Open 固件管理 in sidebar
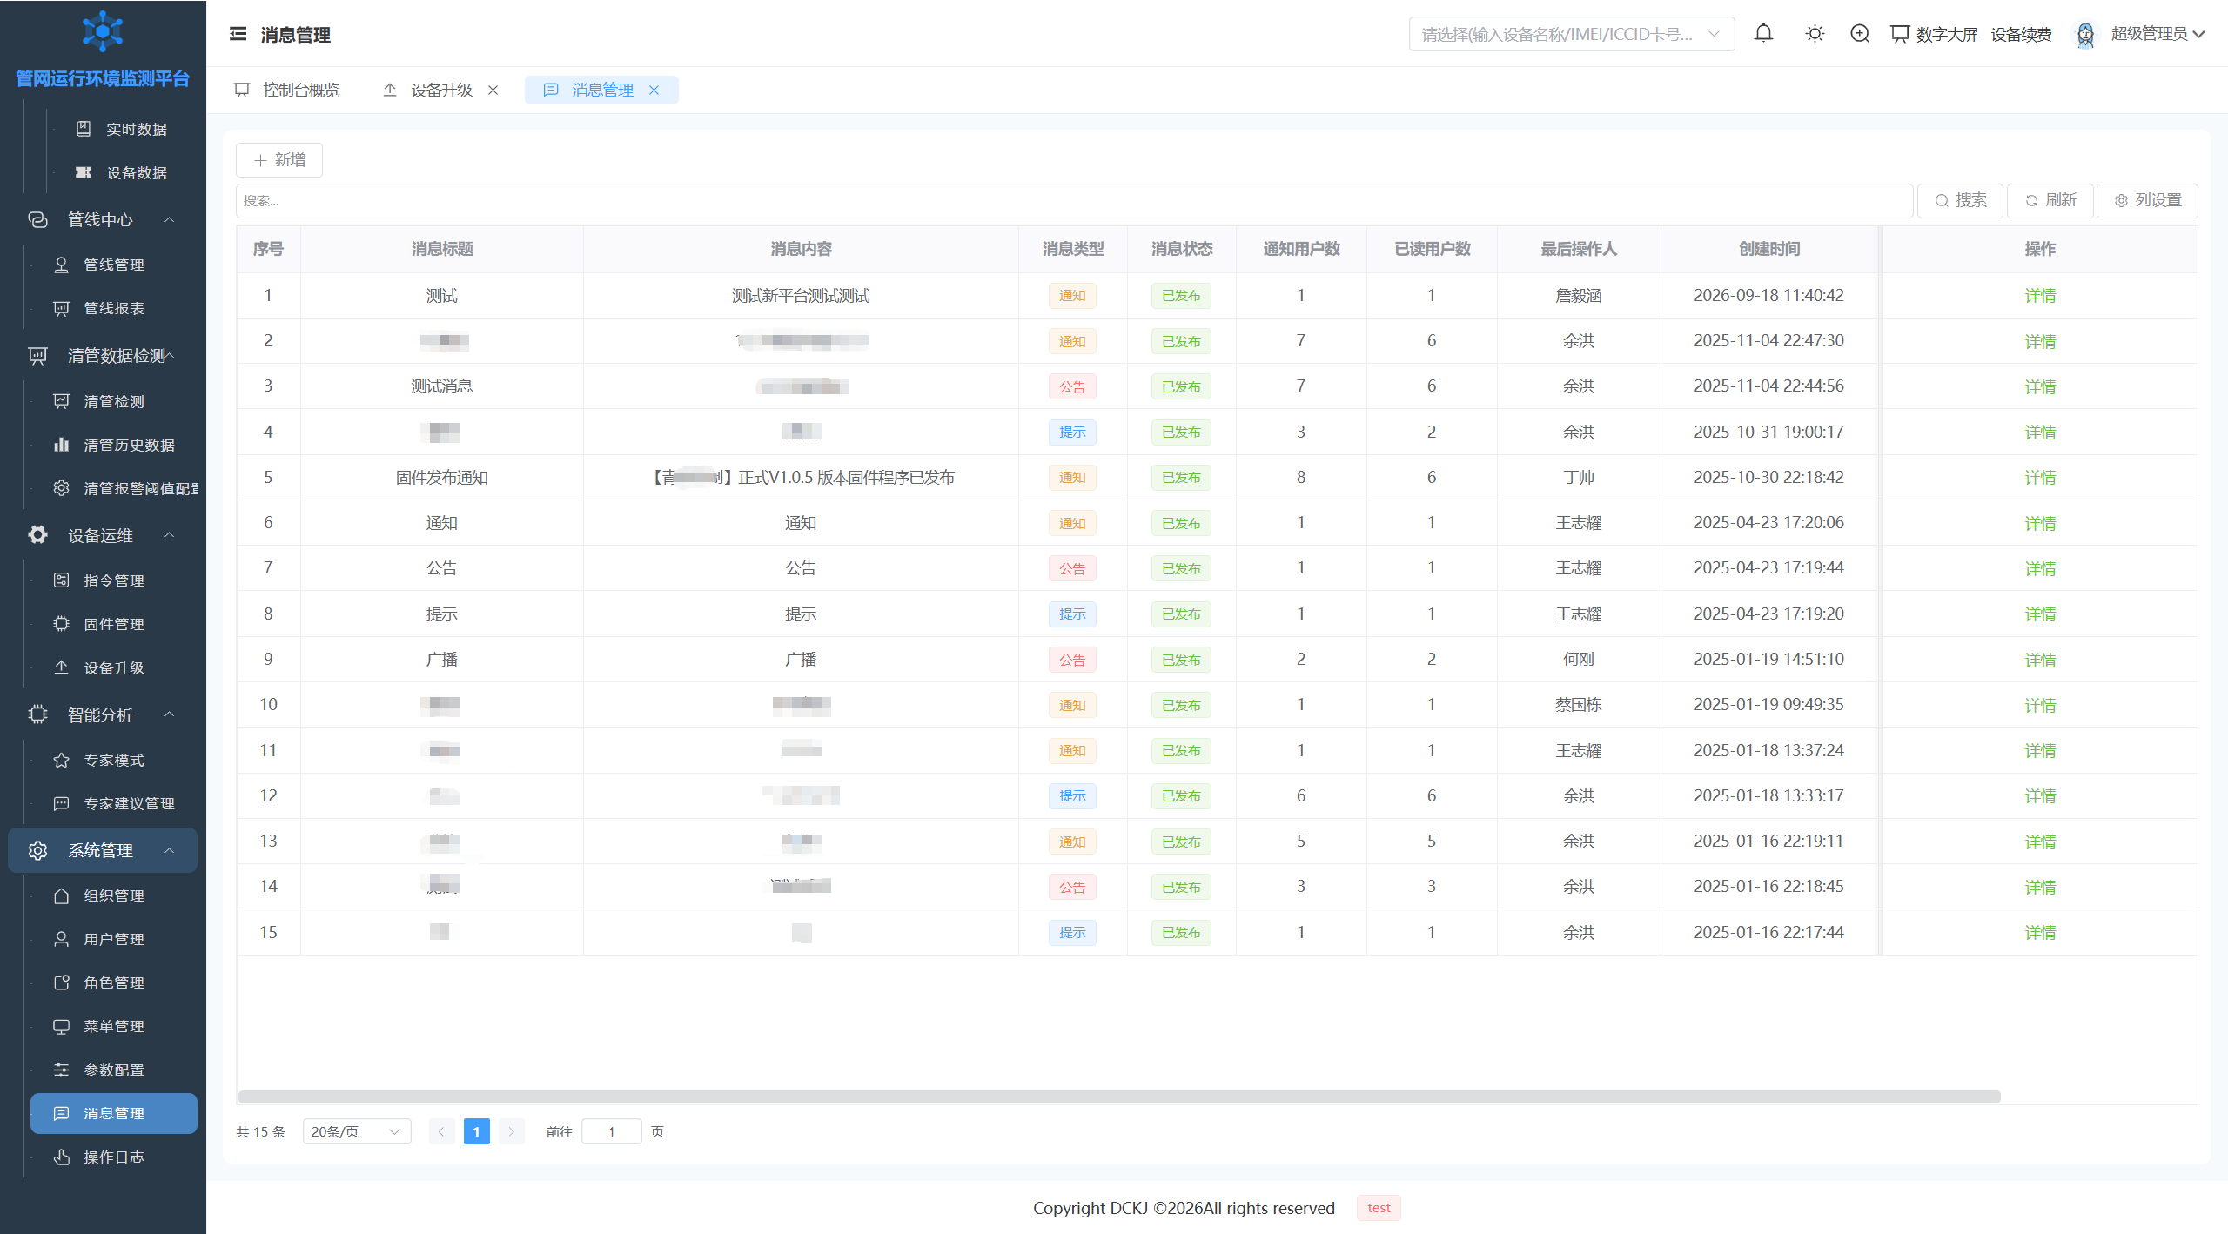2228x1234 pixels. tap(113, 624)
